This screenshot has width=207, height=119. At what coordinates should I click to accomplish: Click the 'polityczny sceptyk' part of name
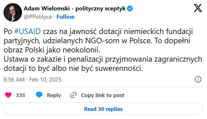click(x=100, y=9)
